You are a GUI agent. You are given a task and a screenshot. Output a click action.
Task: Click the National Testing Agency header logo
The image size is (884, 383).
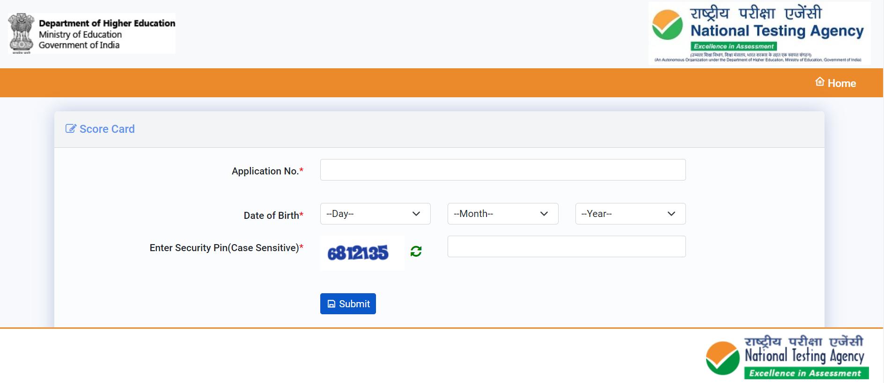click(759, 33)
